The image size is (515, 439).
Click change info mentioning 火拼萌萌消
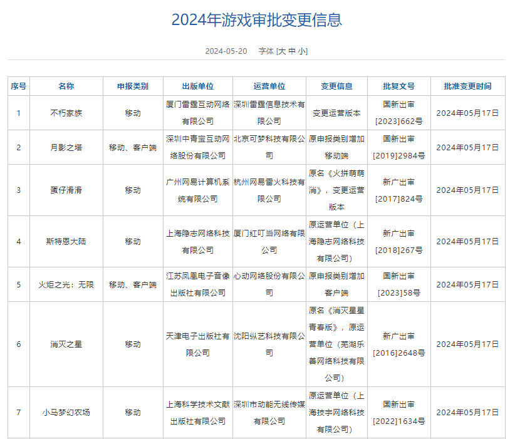336,190
